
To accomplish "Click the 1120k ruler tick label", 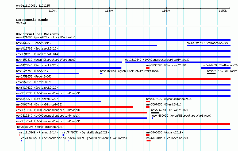I will pyautogui.click(x=52, y=11).
